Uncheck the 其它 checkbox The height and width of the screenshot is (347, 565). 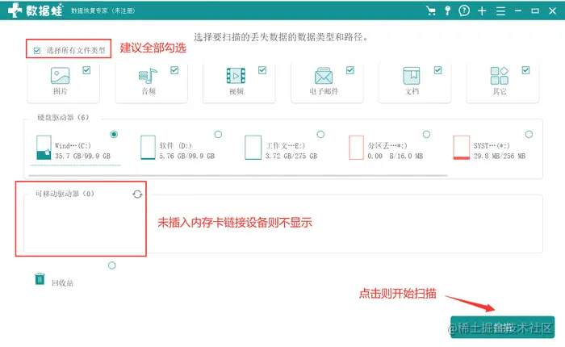(525, 70)
